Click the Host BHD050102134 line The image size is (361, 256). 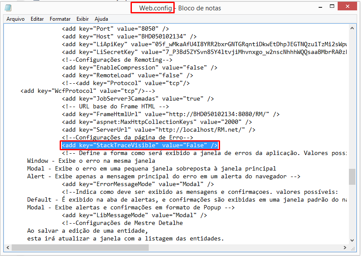[129, 37]
